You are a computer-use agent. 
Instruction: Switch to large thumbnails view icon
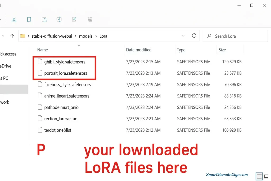[x=266, y=176]
